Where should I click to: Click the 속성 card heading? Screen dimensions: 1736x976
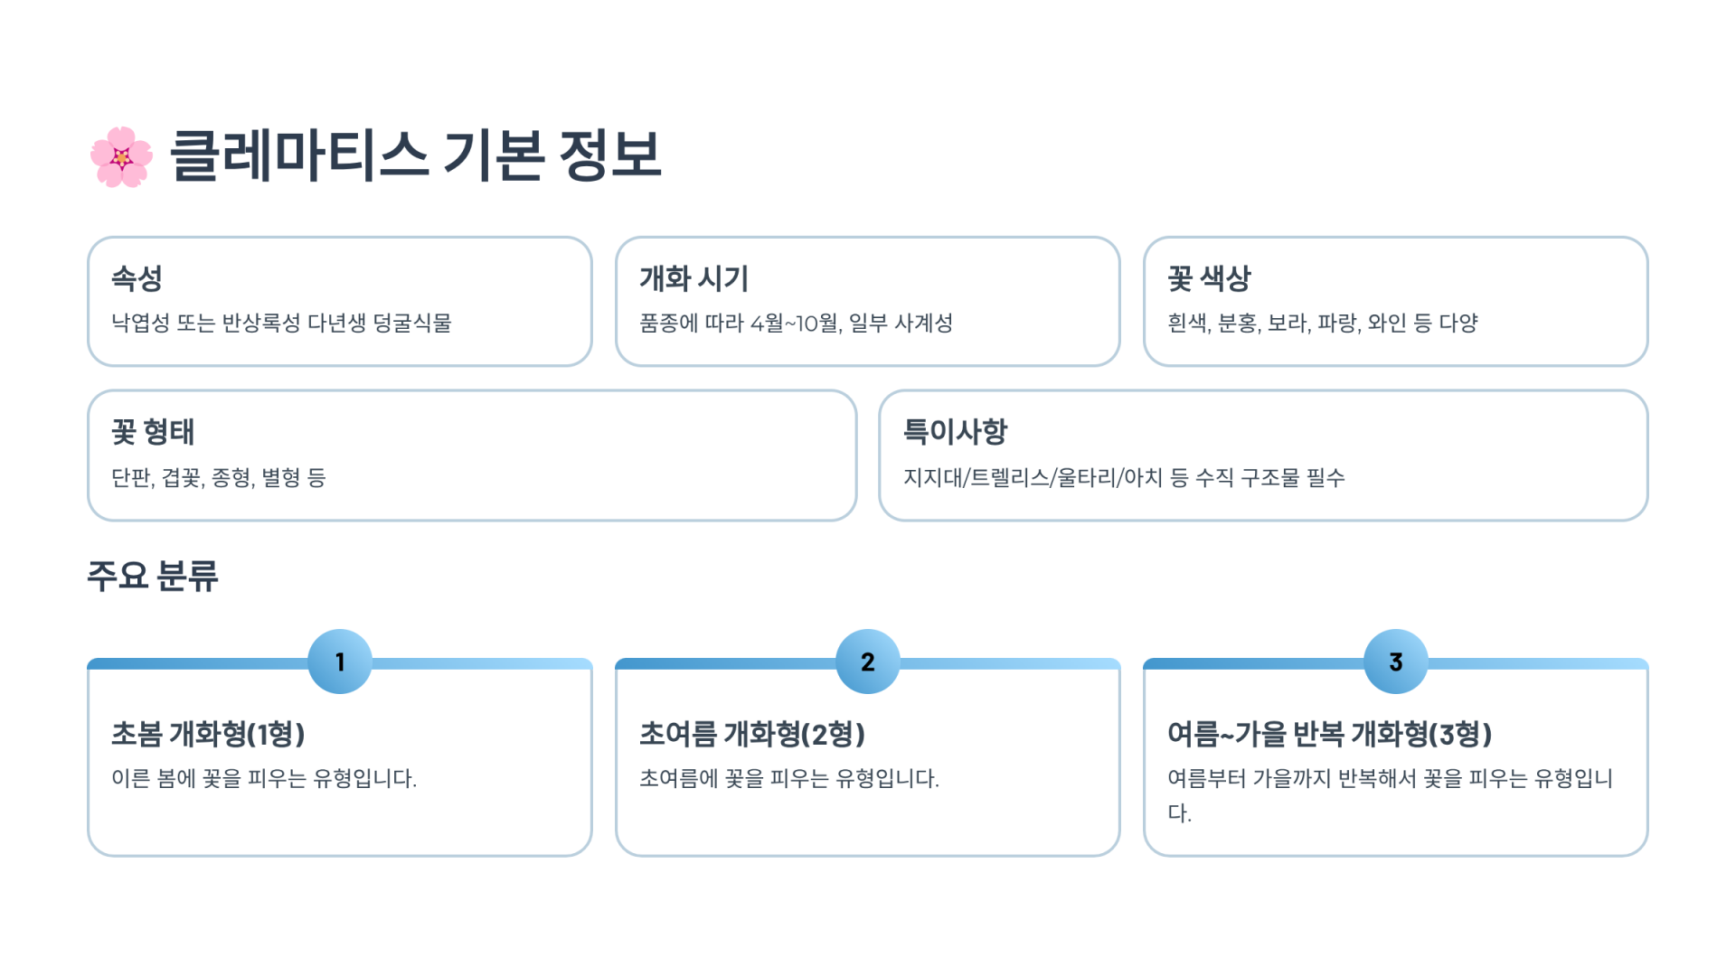pos(137,278)
